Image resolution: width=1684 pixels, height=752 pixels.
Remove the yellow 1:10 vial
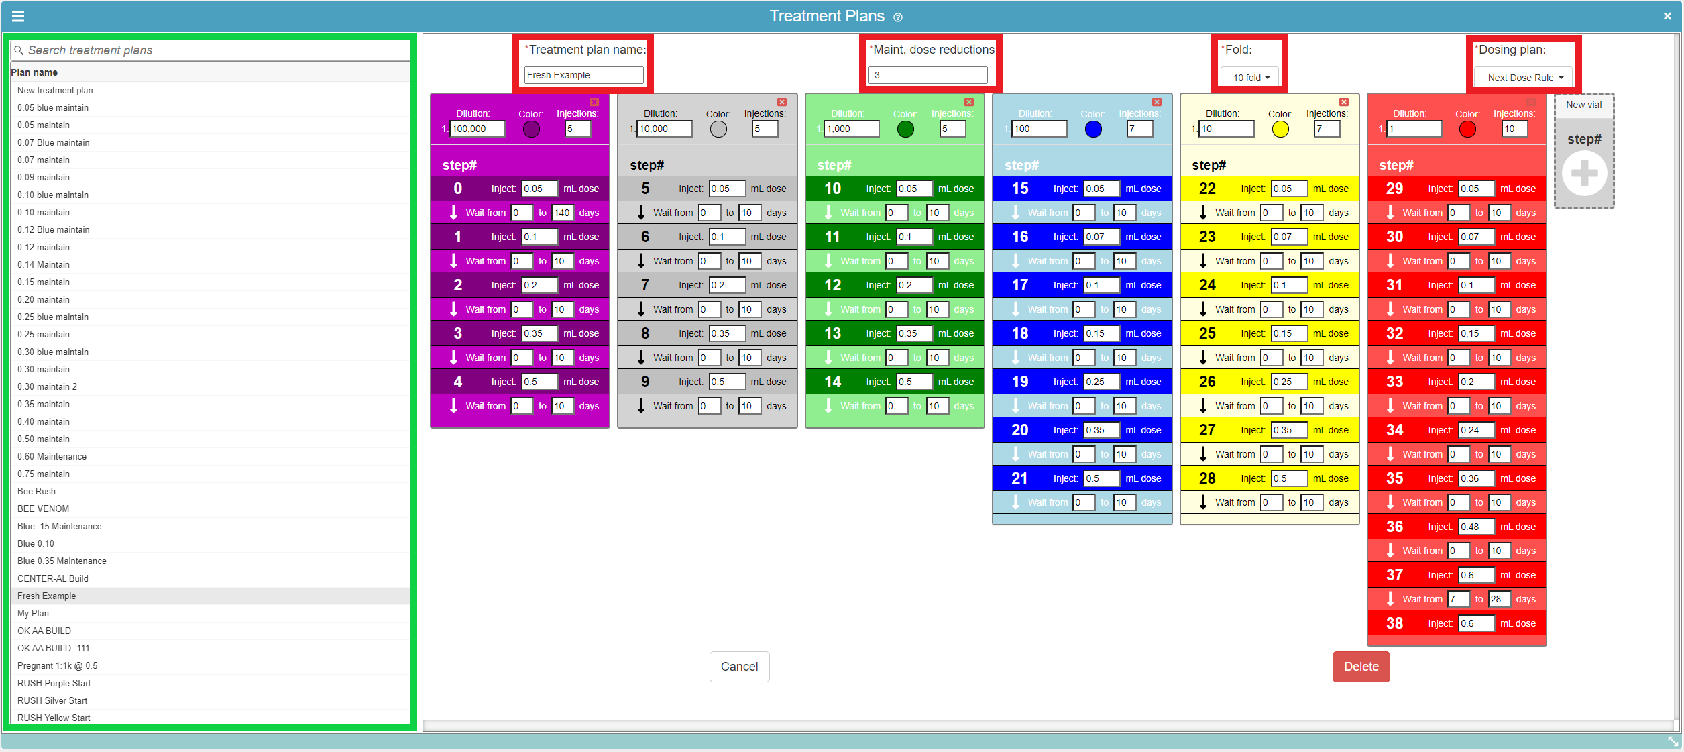pyautogui.click(x=1343, y=102)
